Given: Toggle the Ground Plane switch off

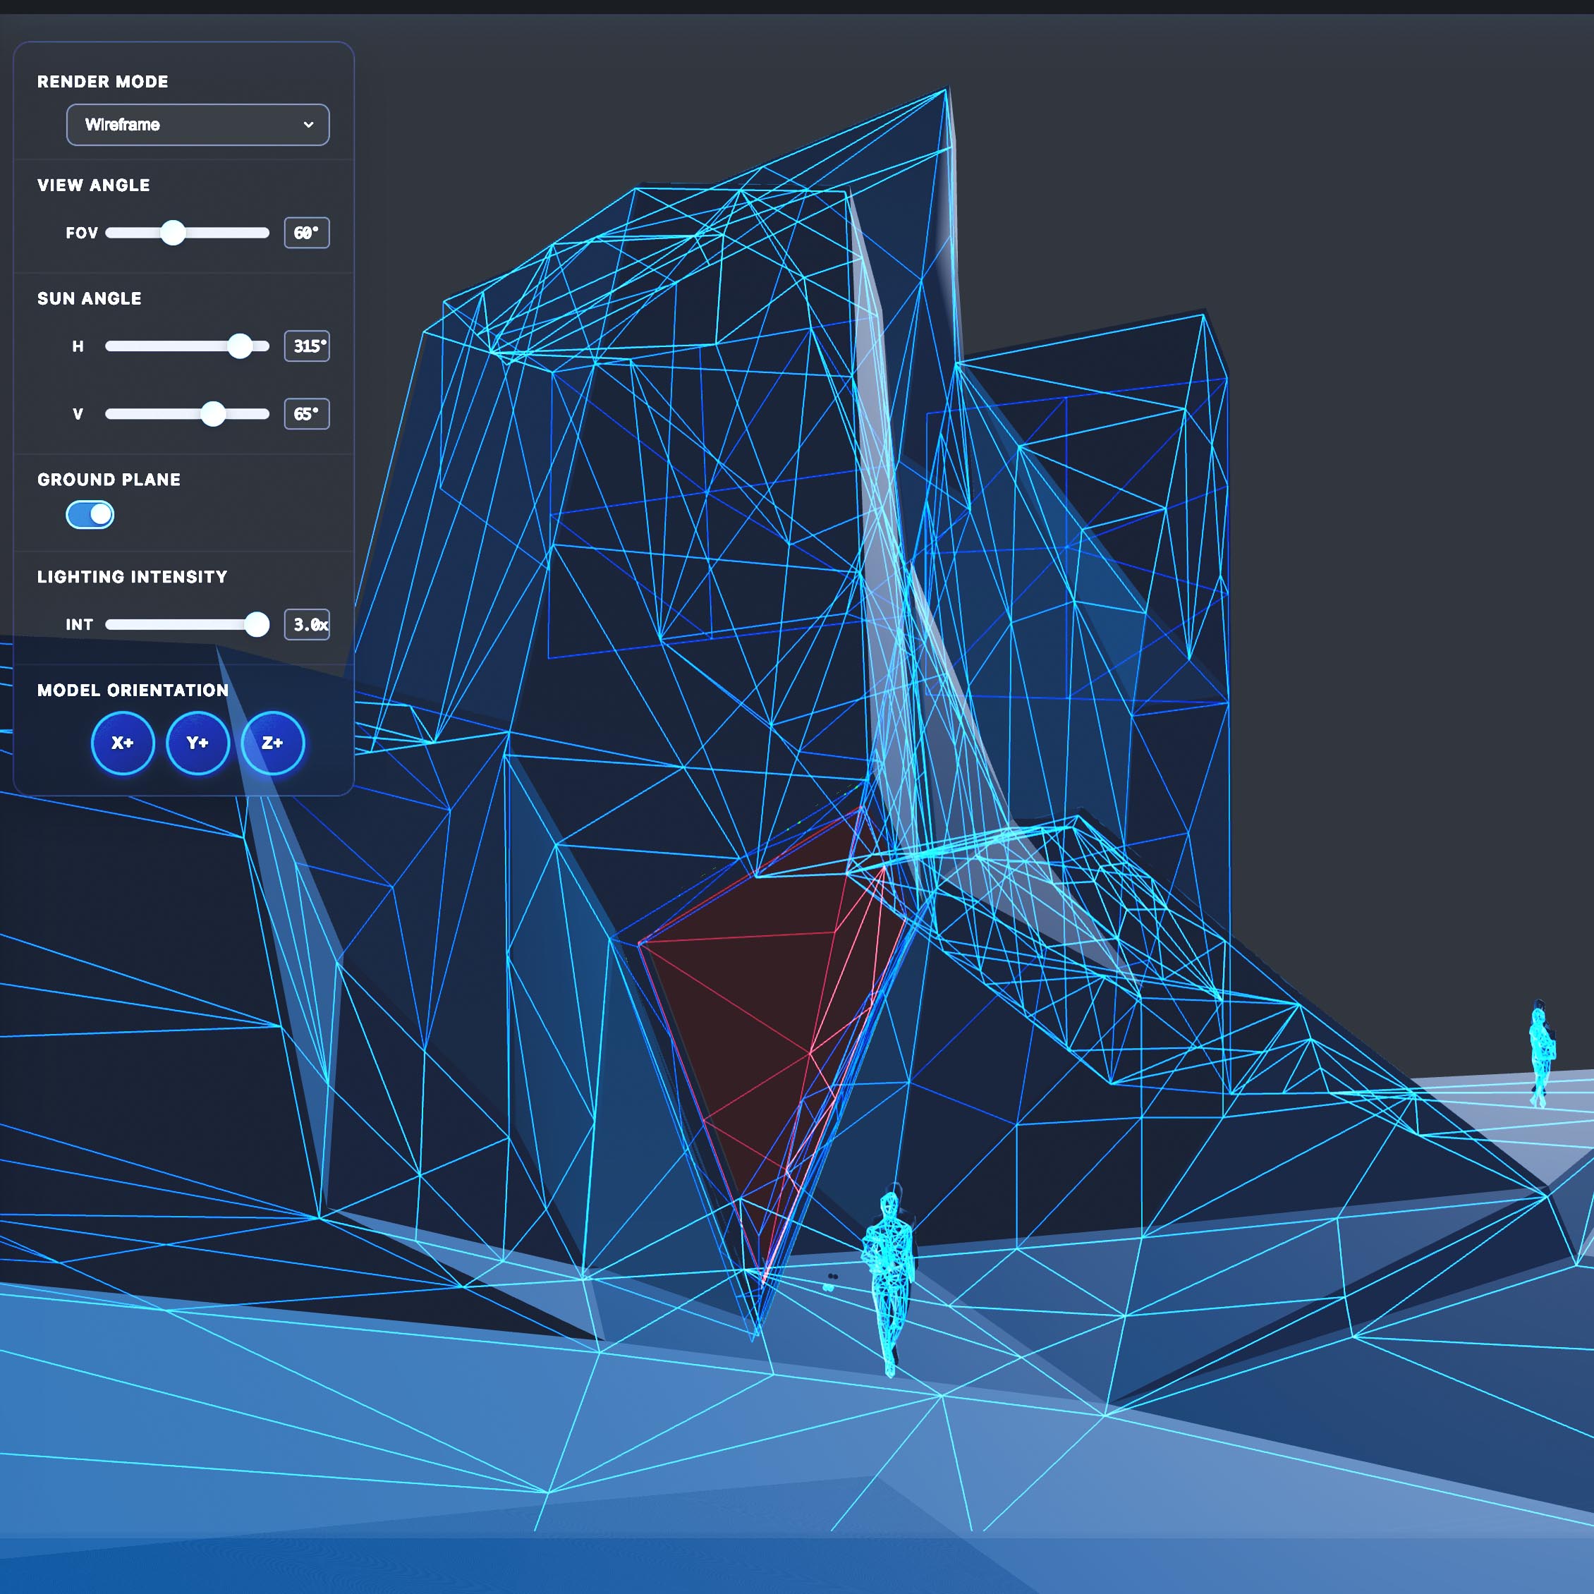Looking at the screenshot, I should [x=90, y=515].
